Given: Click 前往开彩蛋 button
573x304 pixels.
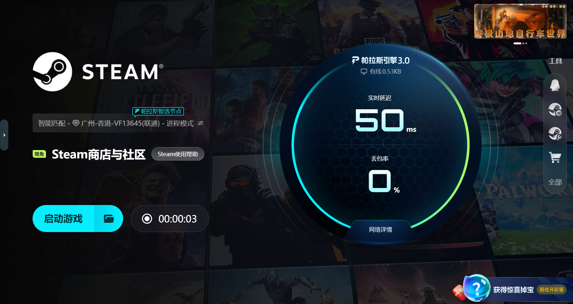Looking at the screenshot, I should (551, 290).
